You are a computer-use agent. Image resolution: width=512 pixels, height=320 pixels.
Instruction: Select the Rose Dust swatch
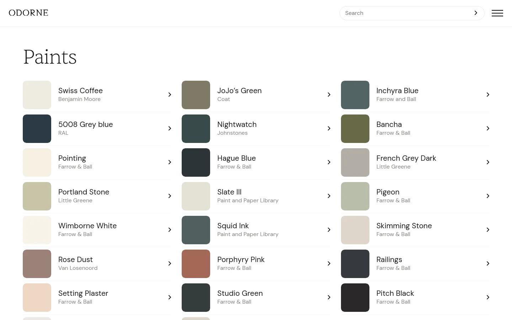coord(37,264)
